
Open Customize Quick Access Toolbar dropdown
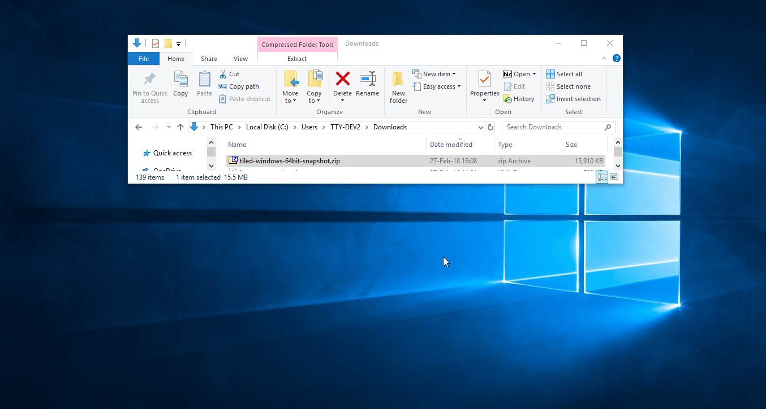(178, 43)
